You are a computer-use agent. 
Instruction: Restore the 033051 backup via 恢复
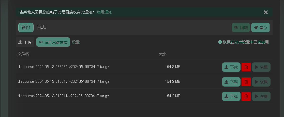click(x=261, y=67)
